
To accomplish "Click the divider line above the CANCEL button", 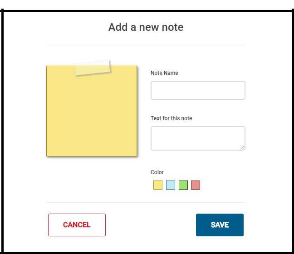I will click(146, 202).
